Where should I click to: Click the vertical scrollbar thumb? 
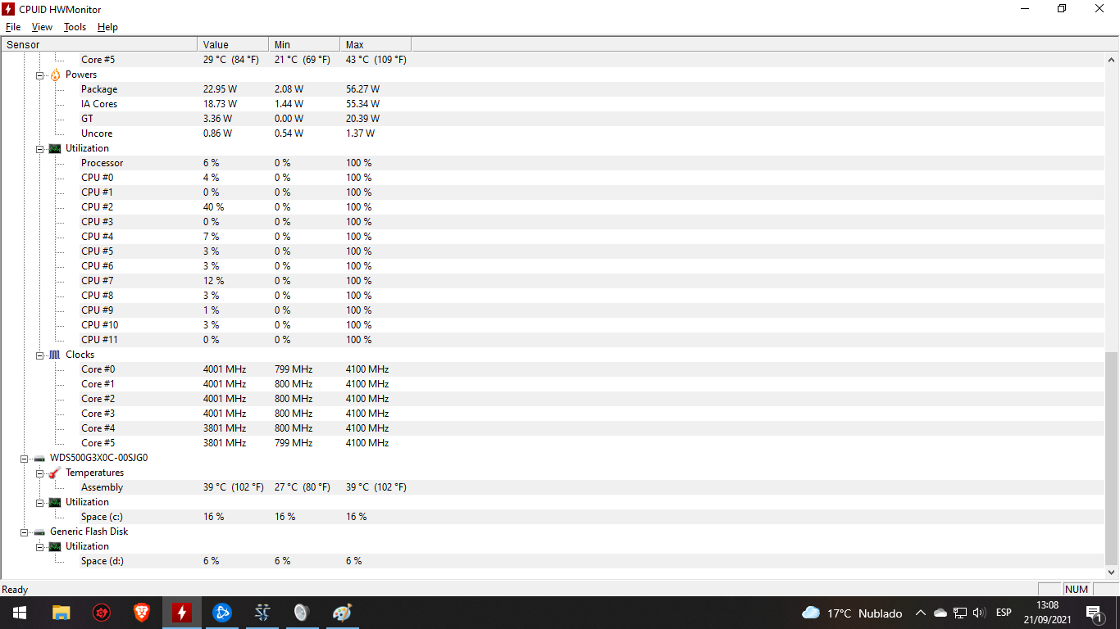(1112, 459)
